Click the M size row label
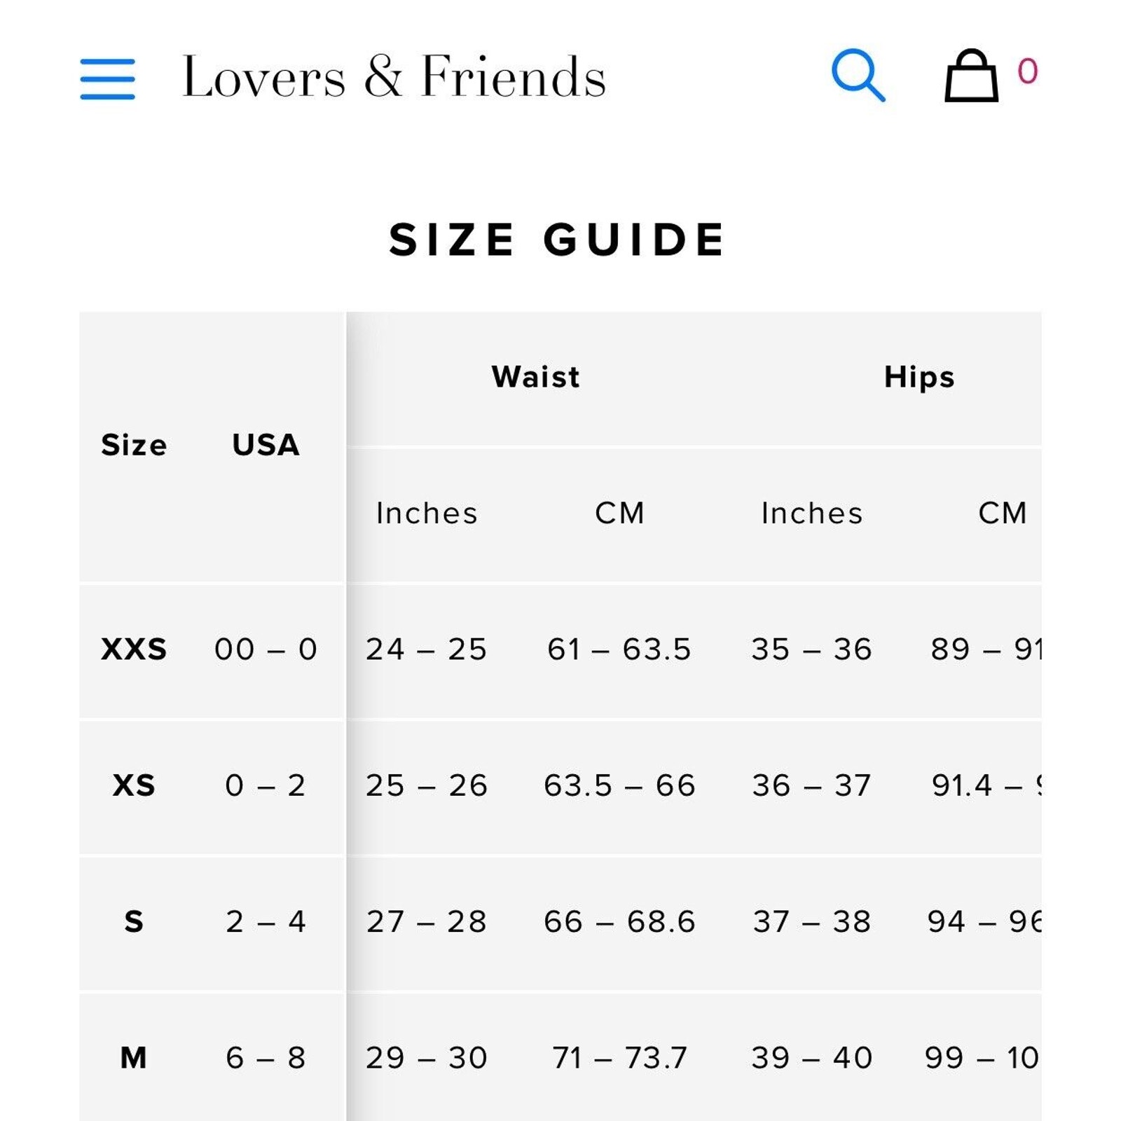The height and width of the screenshot is (1121, 1121). [x=134, y=1057]
